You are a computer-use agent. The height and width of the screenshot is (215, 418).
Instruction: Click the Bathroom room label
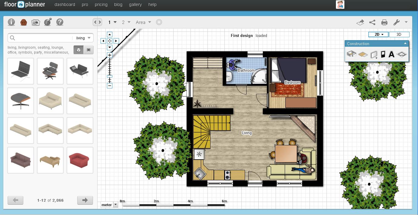[x=246, y=70]
